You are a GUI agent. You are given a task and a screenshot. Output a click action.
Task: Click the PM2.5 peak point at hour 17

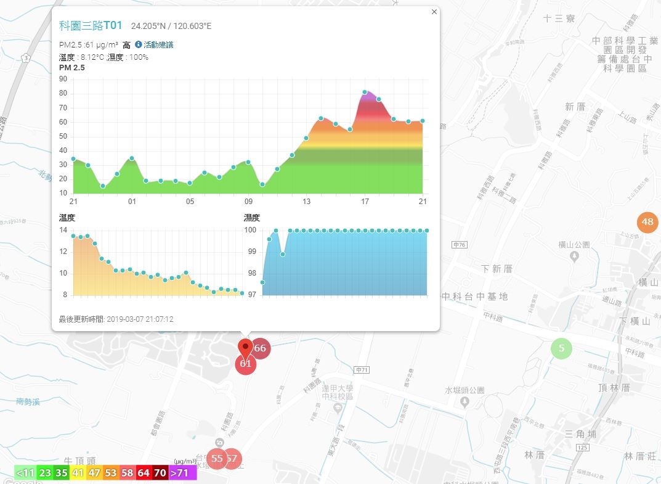click(365, 92)
